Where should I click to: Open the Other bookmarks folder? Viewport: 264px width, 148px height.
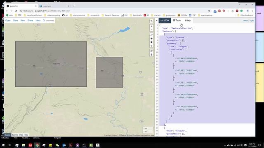(x=245, y=15)
